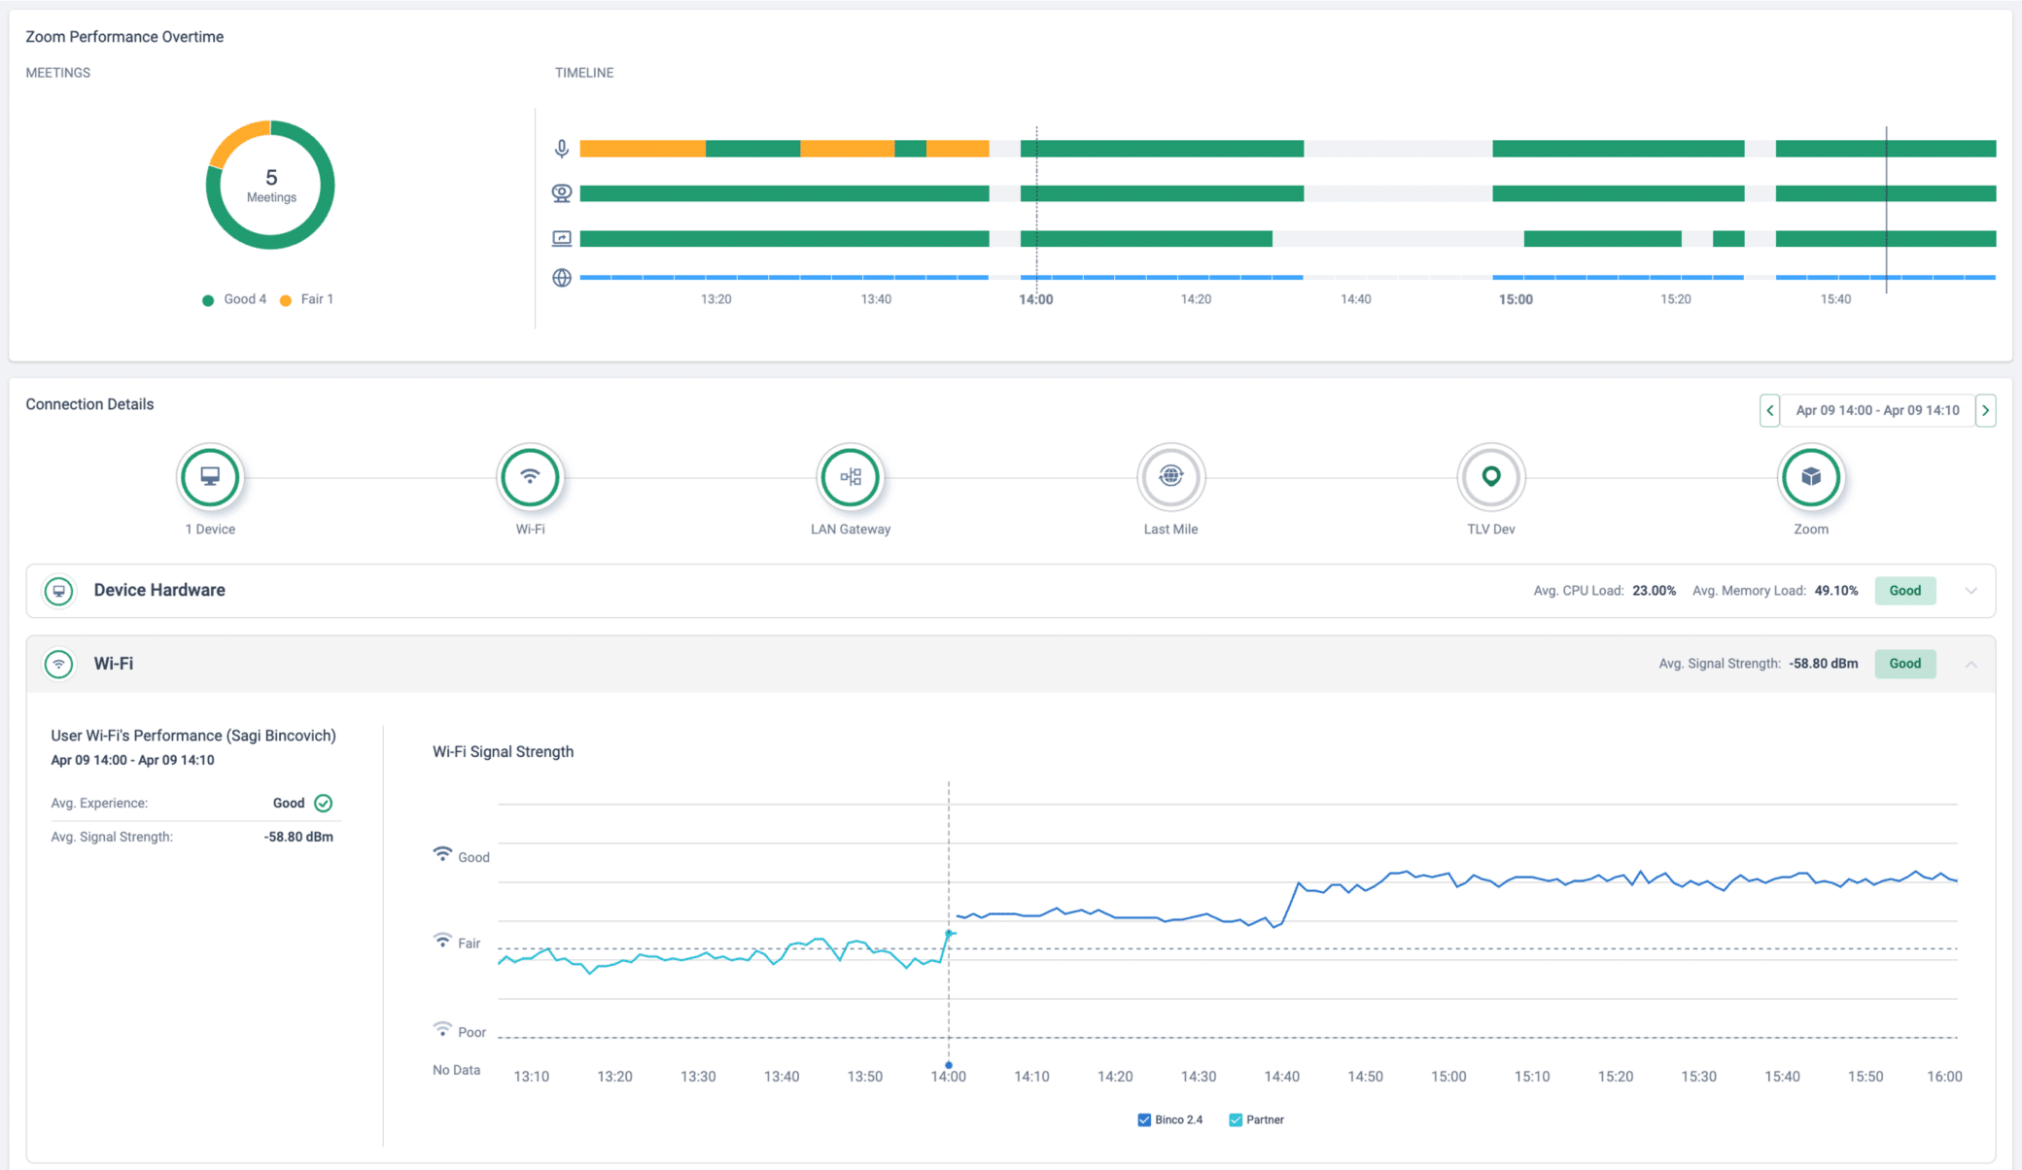Click the 14:00 timeline label

pyautogui.click(x=1035, y=299)
